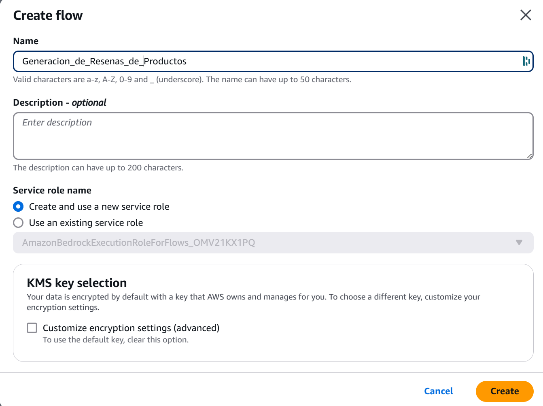Viewport: 543px width, 406px height.
Task: Click the KMS key selection heading
Action: [x=76, y=283]
